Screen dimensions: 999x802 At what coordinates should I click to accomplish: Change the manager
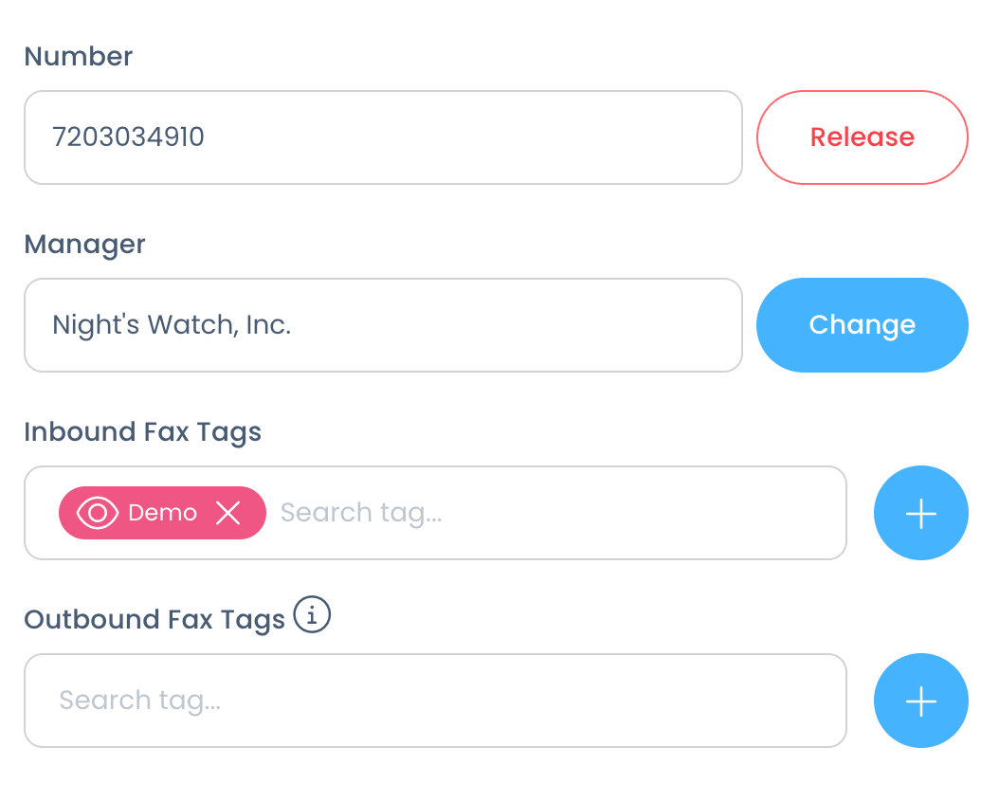pos(862,325)
